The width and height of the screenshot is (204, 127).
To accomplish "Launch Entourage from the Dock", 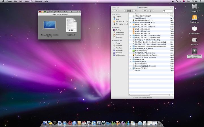I will (x=123, y=123).
